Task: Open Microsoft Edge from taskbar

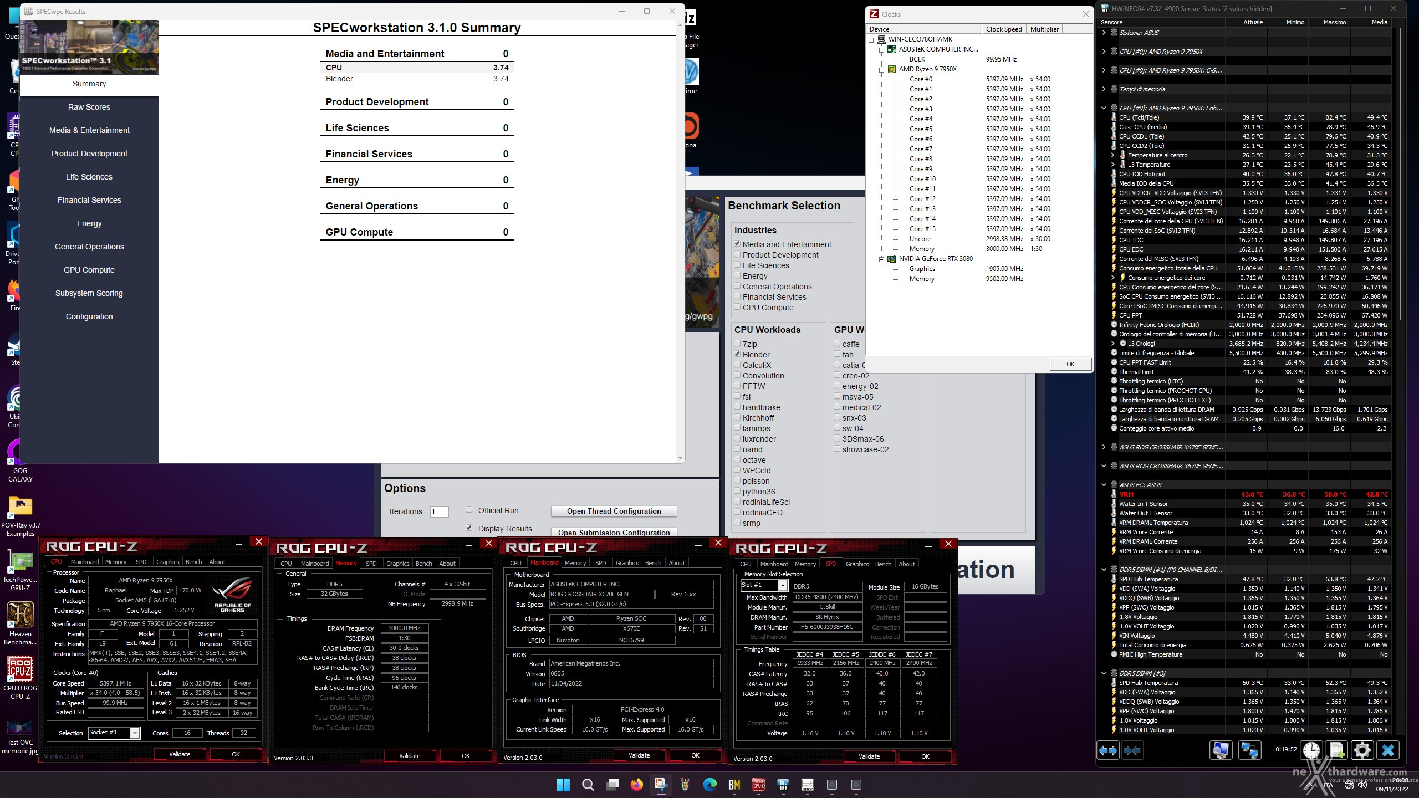Action: pos(709,785)
